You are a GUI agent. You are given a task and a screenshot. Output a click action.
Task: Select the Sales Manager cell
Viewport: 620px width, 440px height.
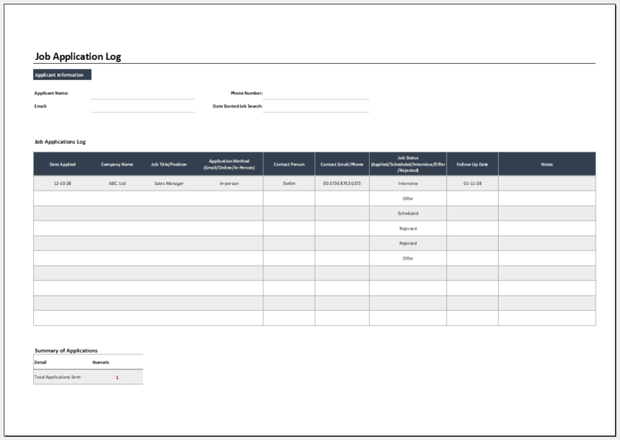click(x=169, y=183)
